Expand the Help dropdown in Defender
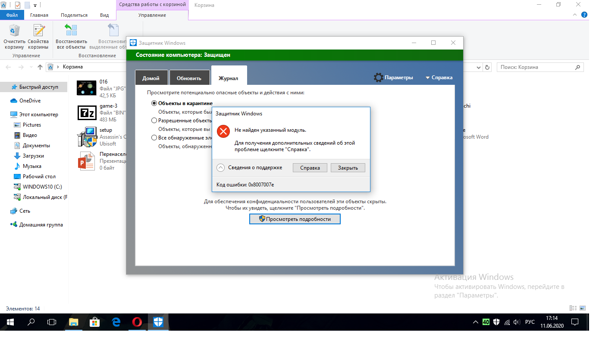Viewport: 599px width, 341px height. point(439,77)
